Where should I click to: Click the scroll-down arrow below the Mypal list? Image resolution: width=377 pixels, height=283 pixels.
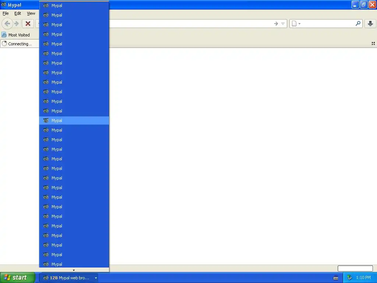point(74,270)
